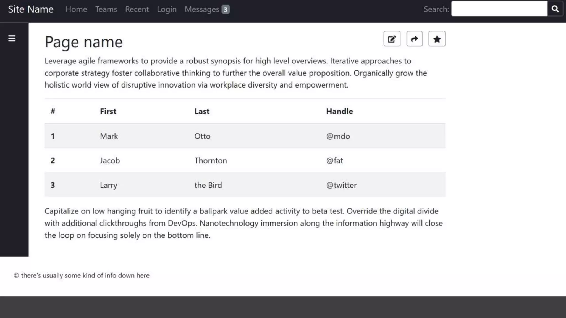Click the Handle column header
566x318 pixels.
tap(339, 111)
